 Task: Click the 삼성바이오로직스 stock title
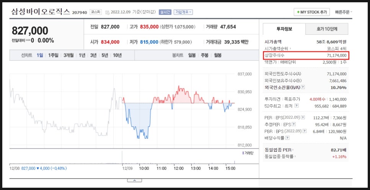pyautogui.click(x=41, y=11)
